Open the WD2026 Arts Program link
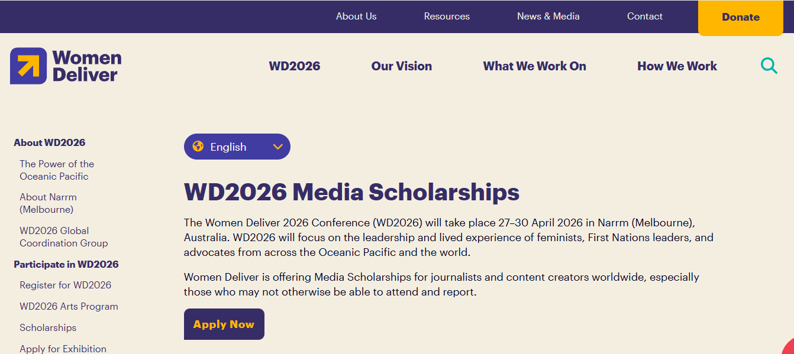Image resolution: width=794 pixels, height=354 pixels. [x=69, y=306]
